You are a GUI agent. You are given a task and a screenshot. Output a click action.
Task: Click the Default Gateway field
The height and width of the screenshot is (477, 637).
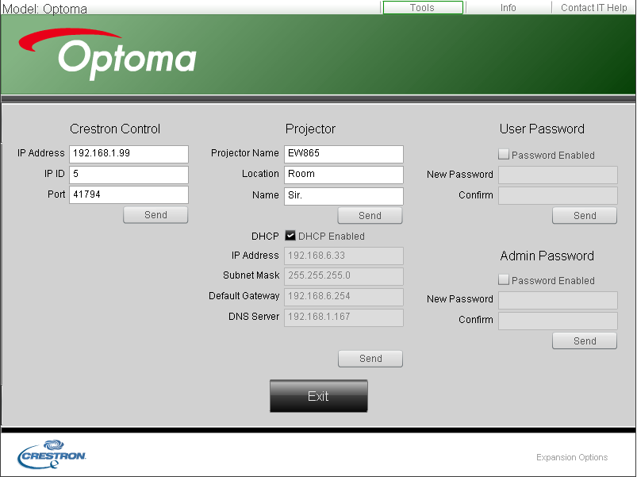pos(343,297)
